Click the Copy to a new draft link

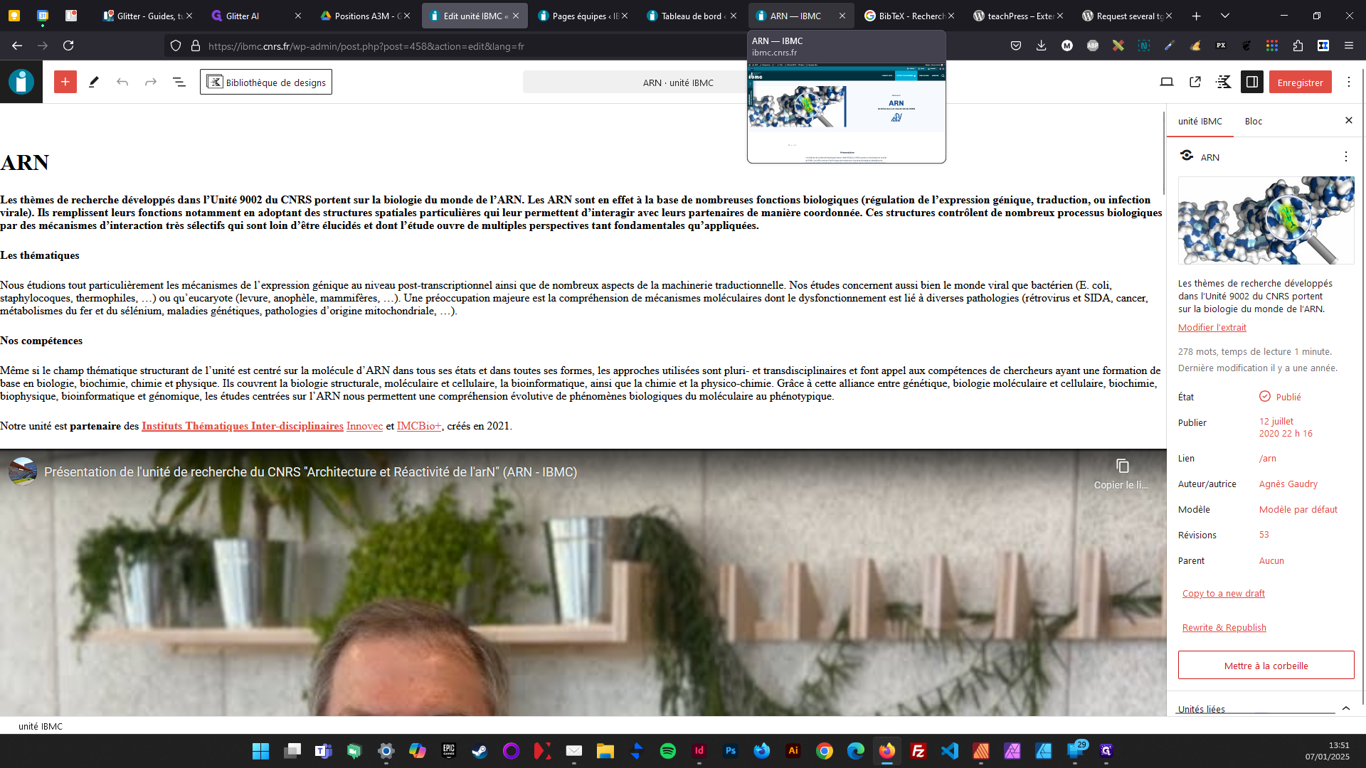coord(1224,594)
